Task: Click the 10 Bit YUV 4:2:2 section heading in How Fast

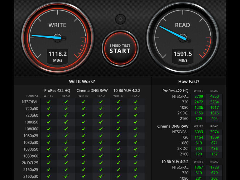Action: click(x=175, y=162)
